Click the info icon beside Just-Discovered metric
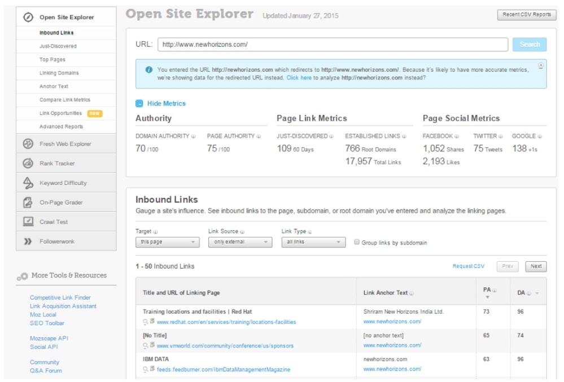 [331, 137]
